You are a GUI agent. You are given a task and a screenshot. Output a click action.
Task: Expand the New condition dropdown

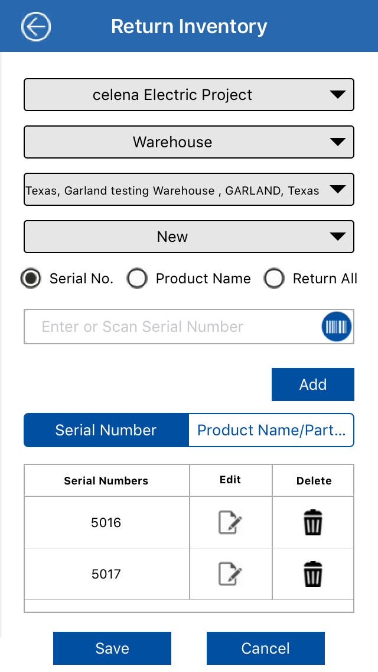189,237
